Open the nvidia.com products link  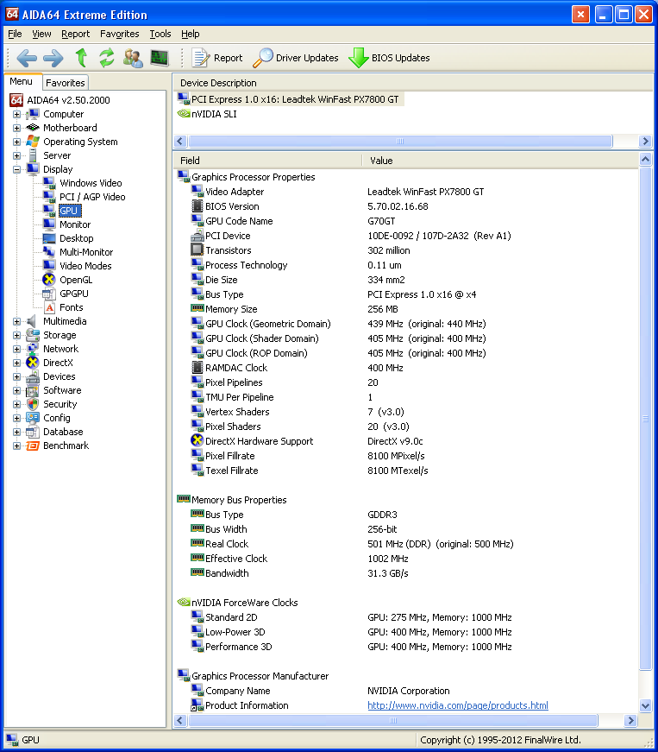pyautogui.click(x=458, y=705)
